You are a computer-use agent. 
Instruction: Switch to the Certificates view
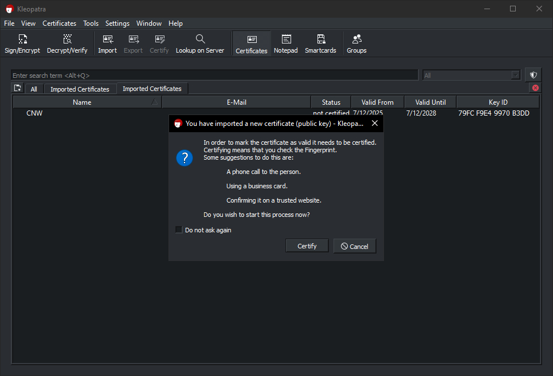coord(252,43)
